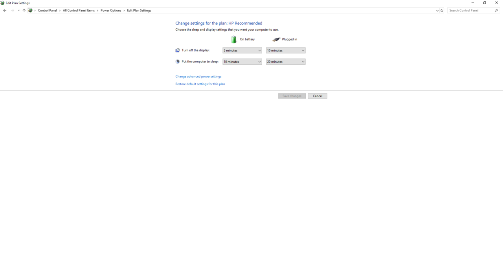This screenshot has height=272, width=503.
Task: Click the Up one level arrow
Action: [x=24, y=11]
